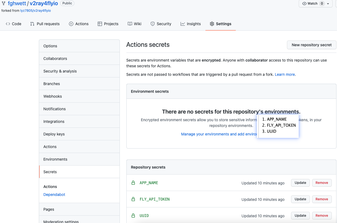Open the Learn more link
337x223 pixels.
pyautogui.click(x=285, y=74)
